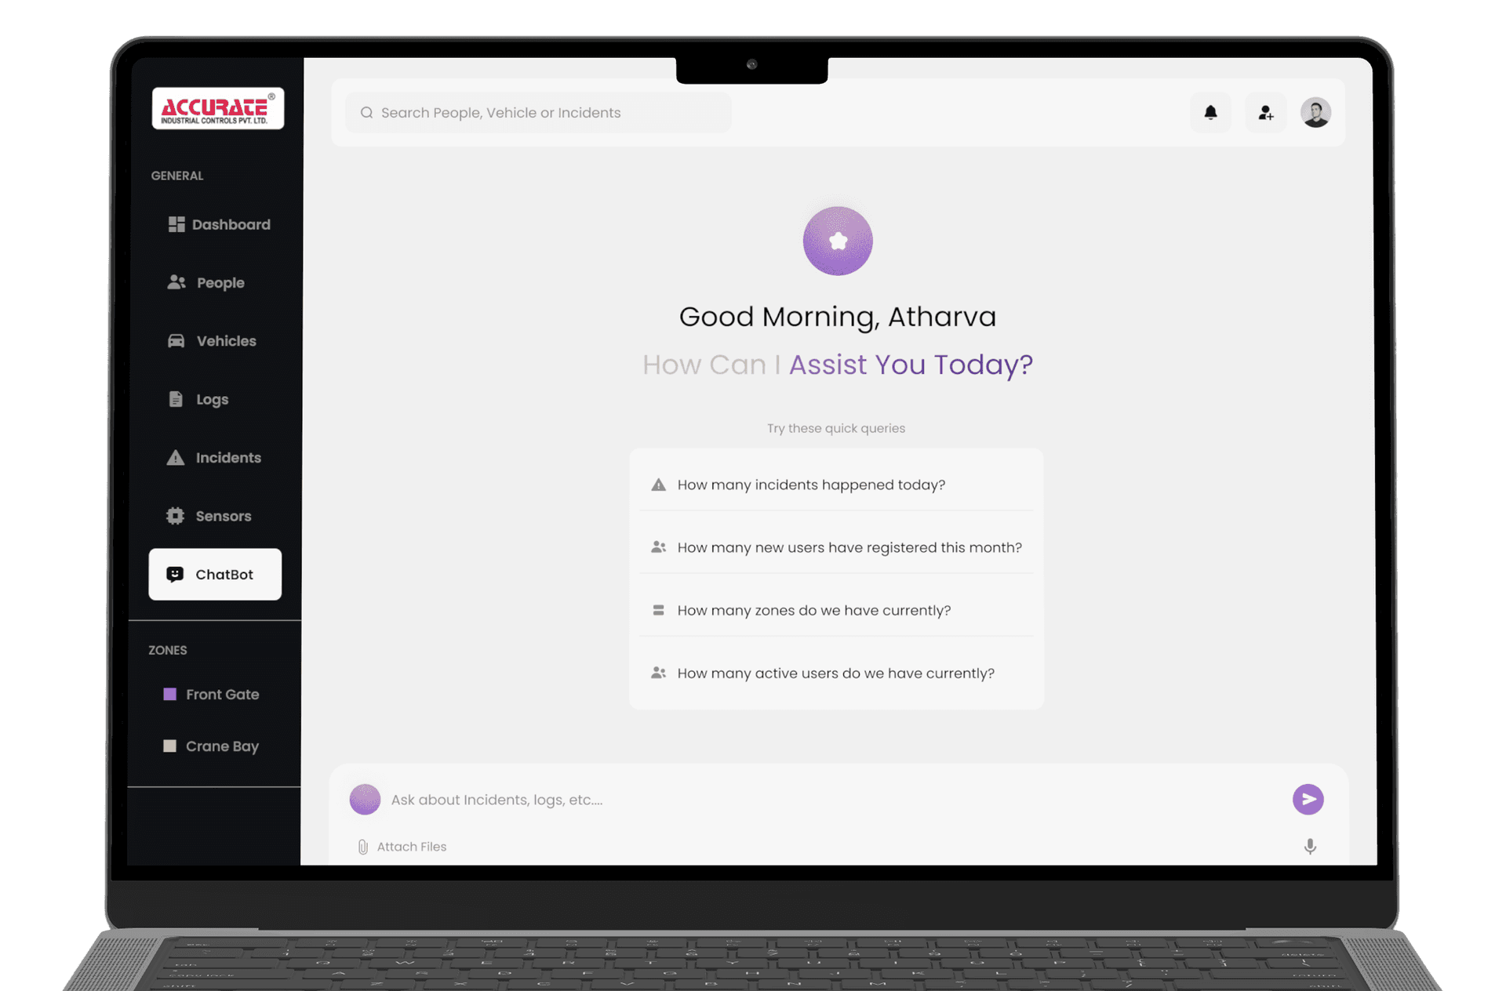Click the 'Assist You Today?' purple text
1506x991 pixels.
coord(911,365)
